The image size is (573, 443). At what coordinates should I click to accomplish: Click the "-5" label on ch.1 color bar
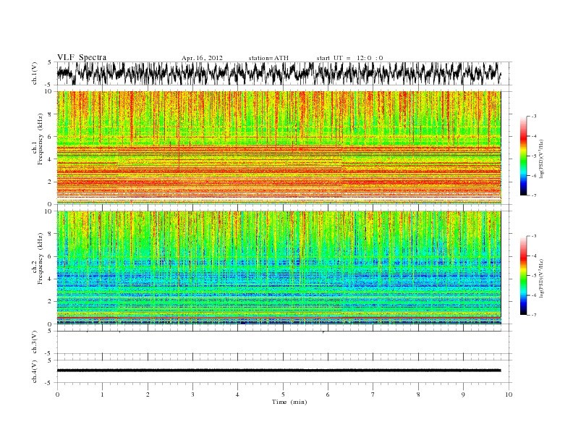click(x=534, y=156)
